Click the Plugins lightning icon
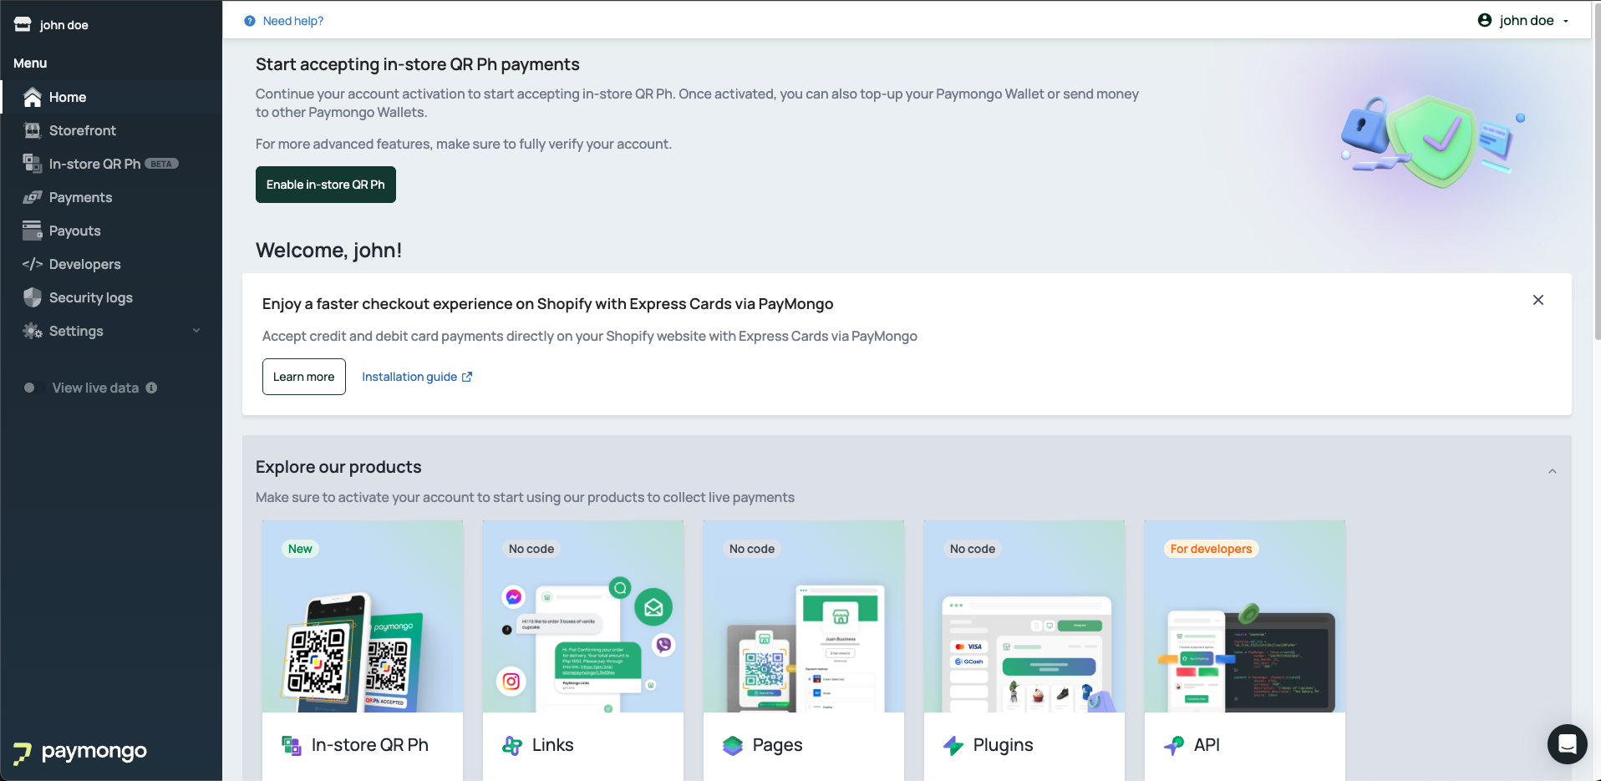 [953, 745]
